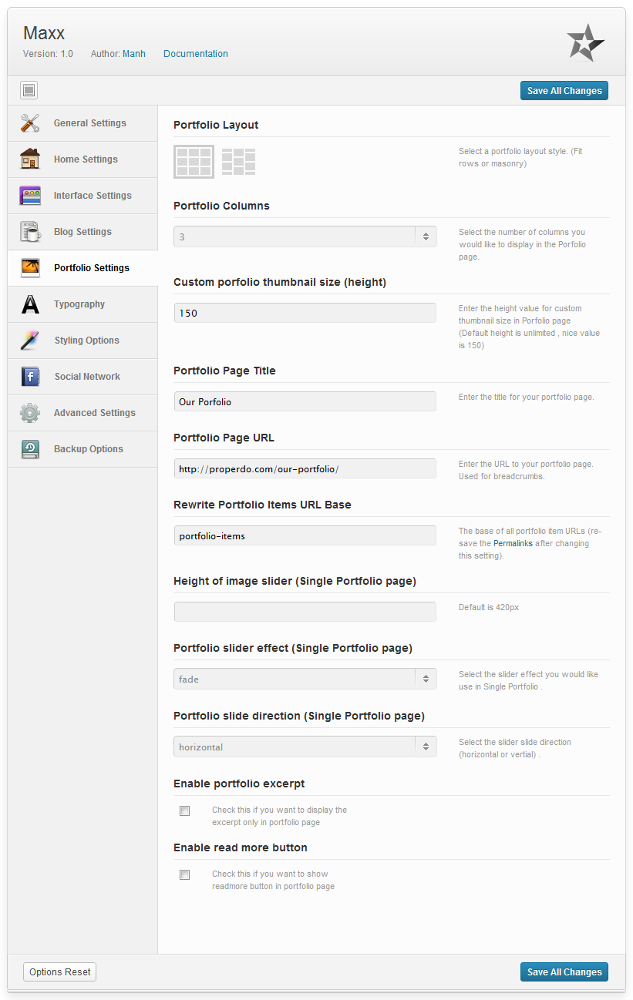Focus the Portfolio Page URL field
Viewport: 633px width, 1000px height.
pyautogui.click(x=305, y=468)
